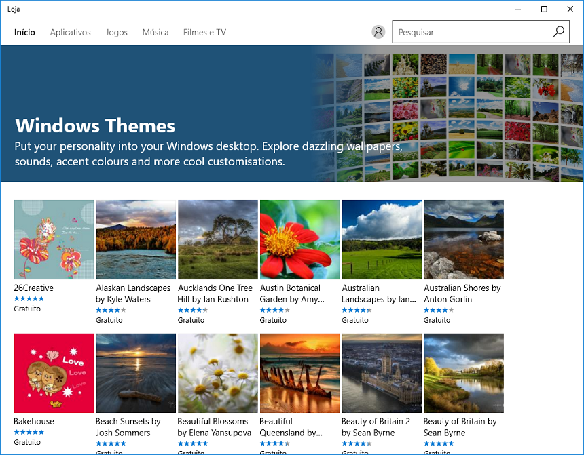The width and height of the screenshot is (584, 455).
Task: Click the 26Creative star rating
Action: pyautogui.click(x=29, y=299)
